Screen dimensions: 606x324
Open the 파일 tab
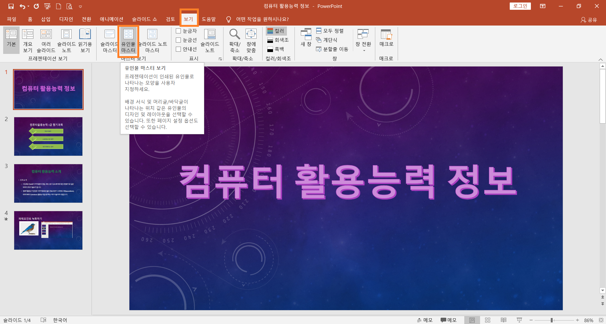(x=12, y=19)
